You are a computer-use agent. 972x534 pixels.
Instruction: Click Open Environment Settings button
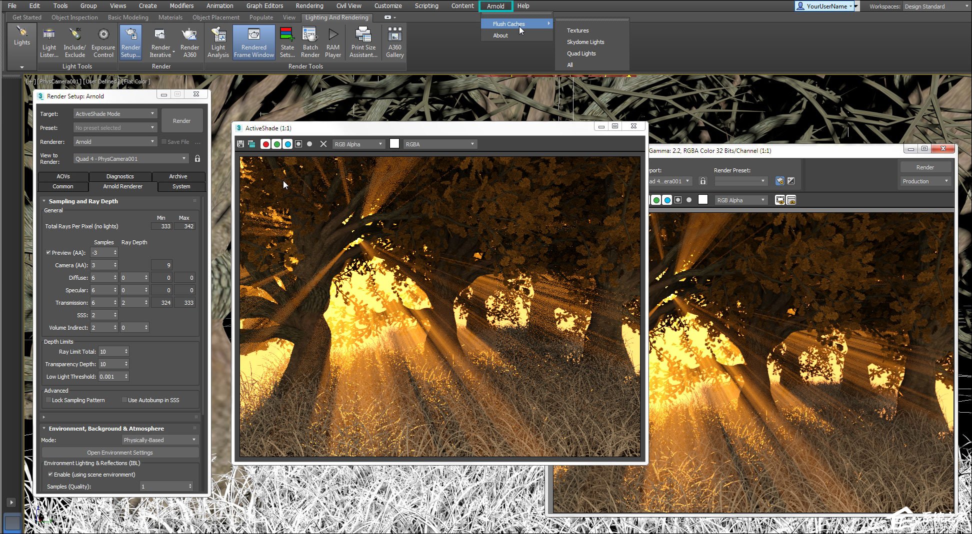click(x=120, y=453)
